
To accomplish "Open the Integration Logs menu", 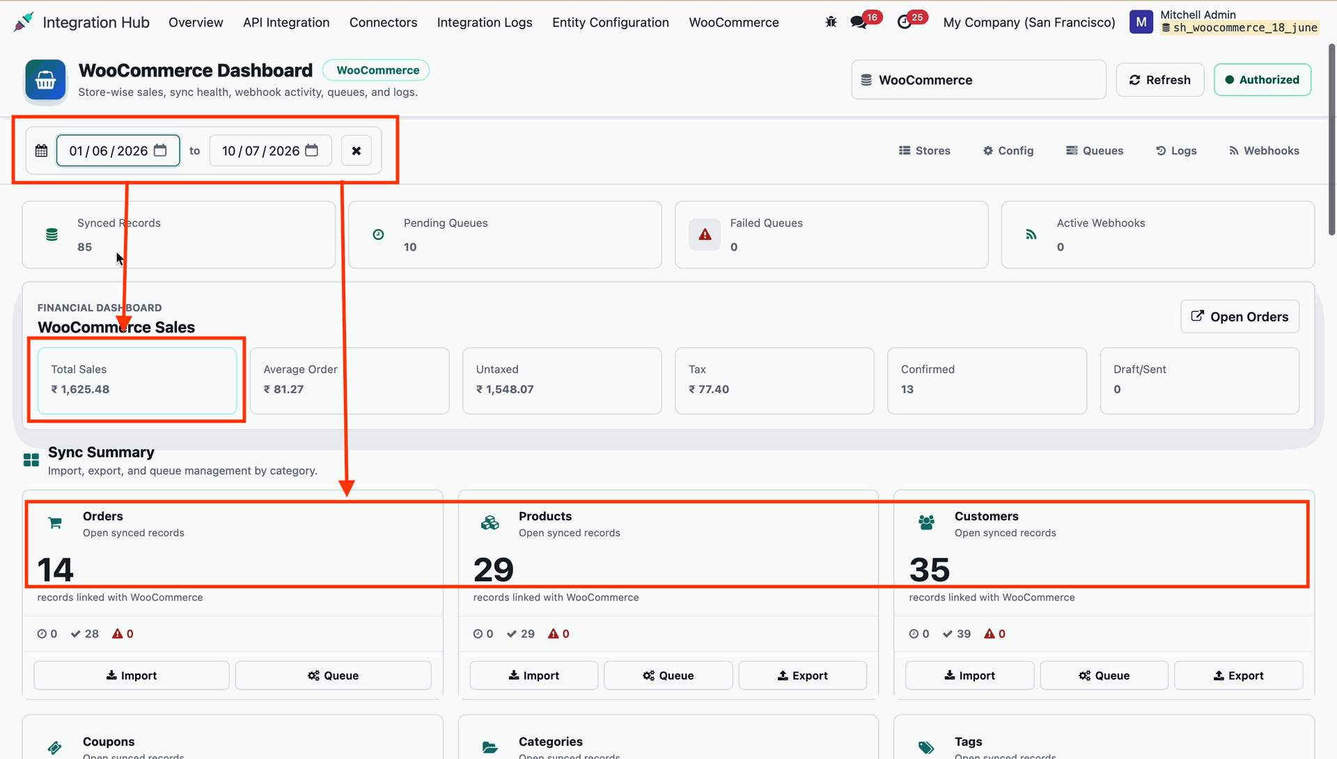I will [x=485, y=22].
